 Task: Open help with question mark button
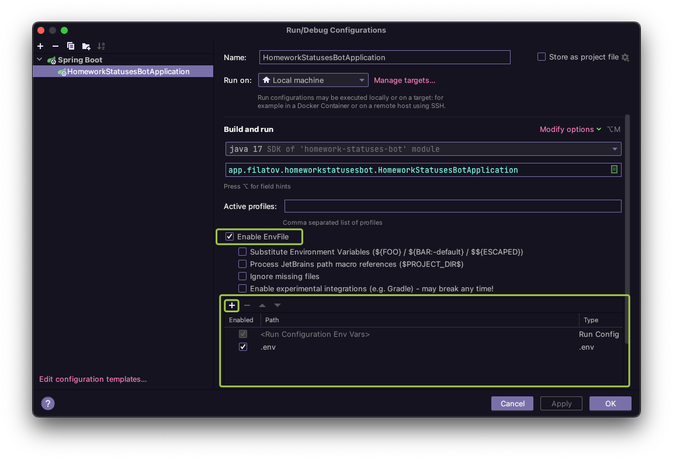click(48, 403)
